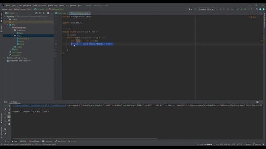Image resolution: width=266 pixels, height=149 pixels.
Task: Open the Services tool window button
Action: (60, 141)
